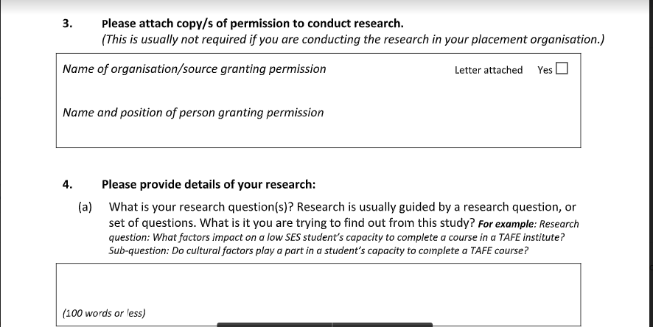Click the section number 3 marker

tap(68, 24)
